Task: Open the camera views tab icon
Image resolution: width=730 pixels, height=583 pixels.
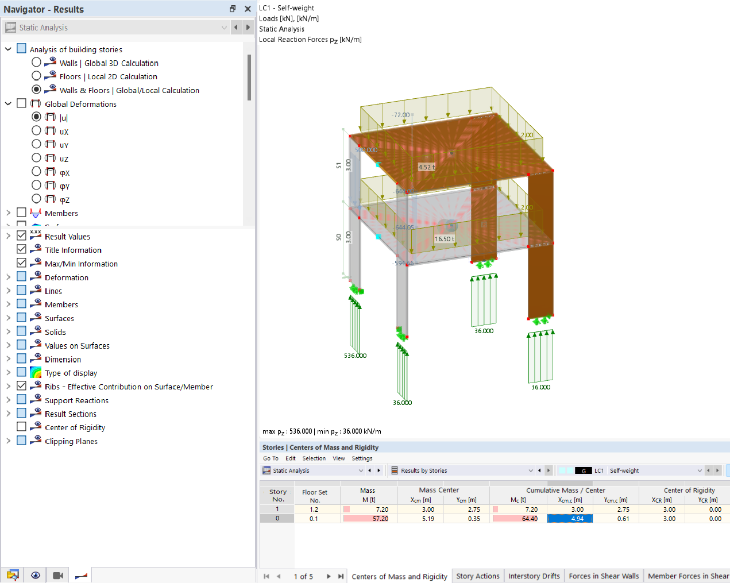Action: [58, 575]
